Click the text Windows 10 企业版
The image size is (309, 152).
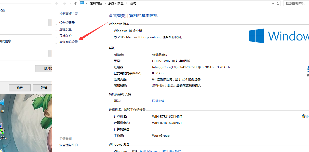point(128,31)
